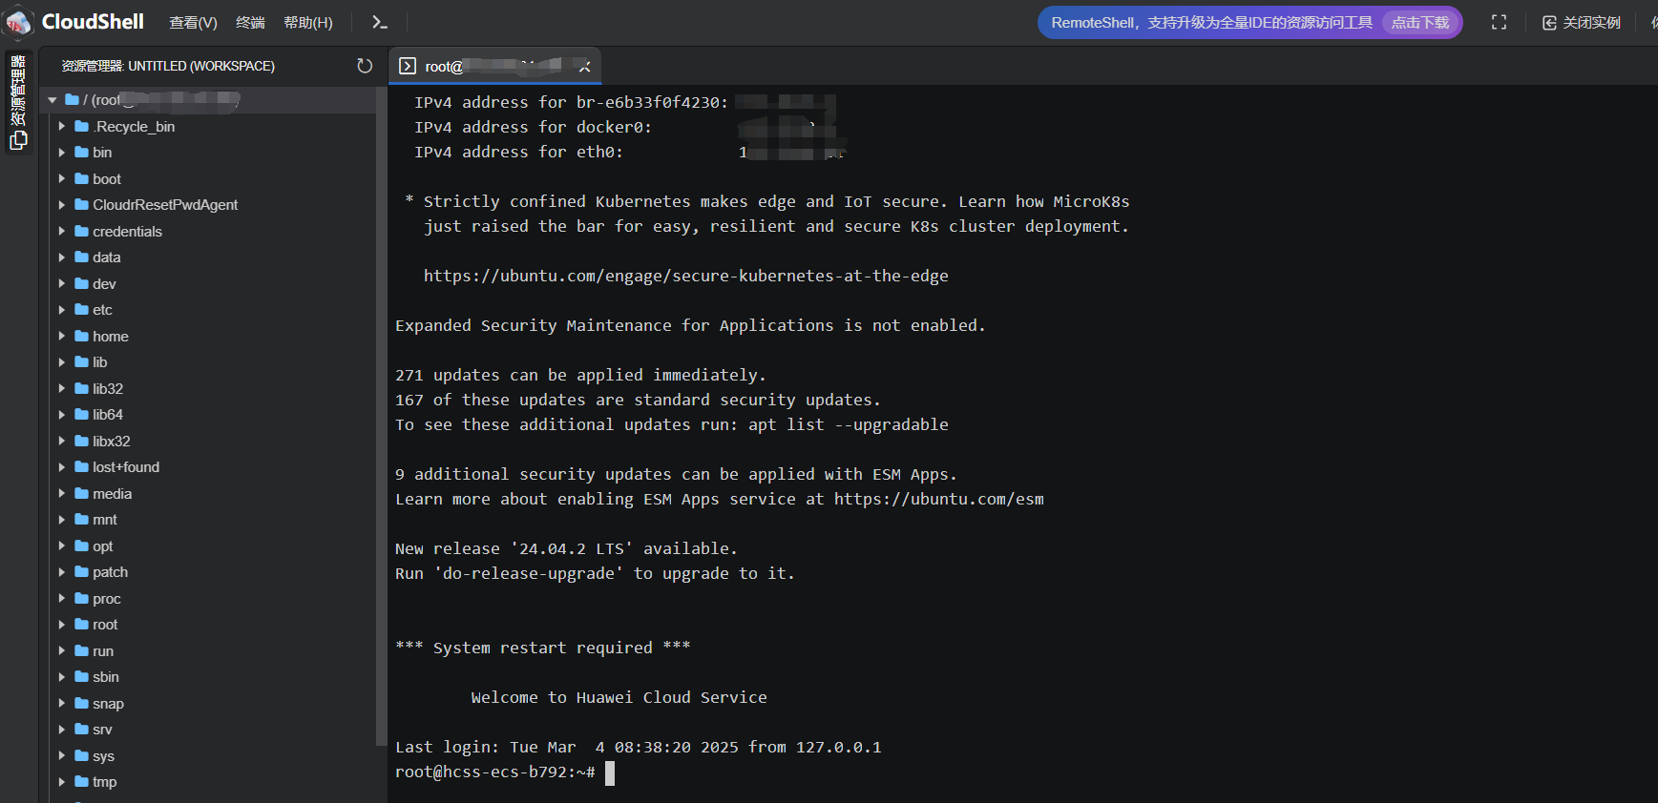1658x803 pixels.
Task: Select the proc folder icon
Action: pyautogui.click(x=81, y=598)
